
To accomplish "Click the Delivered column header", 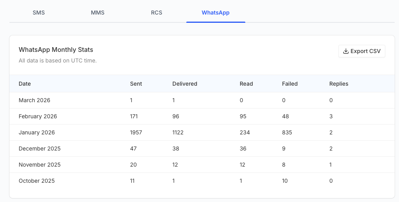I will (x=185, y=84).
